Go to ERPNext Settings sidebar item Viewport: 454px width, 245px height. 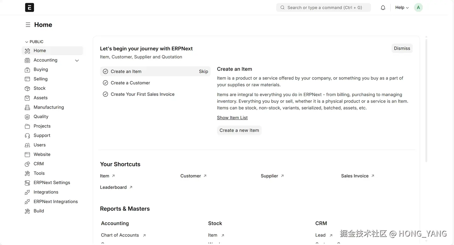[52, 182]
